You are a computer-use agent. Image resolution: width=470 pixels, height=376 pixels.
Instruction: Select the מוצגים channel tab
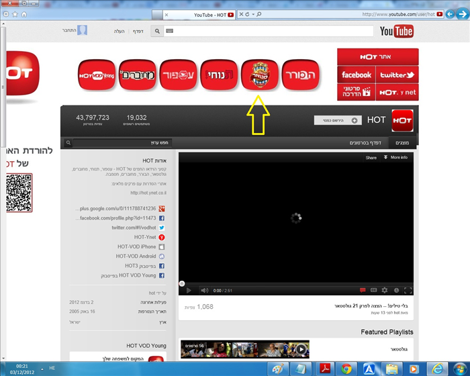click(x=402, y=143)
